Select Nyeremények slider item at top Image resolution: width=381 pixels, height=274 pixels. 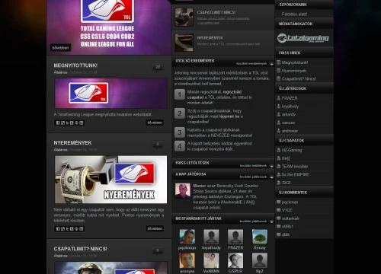click(x=223, y=42)
